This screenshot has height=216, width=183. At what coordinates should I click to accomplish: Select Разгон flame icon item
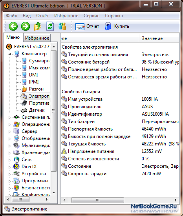(24, 89)
